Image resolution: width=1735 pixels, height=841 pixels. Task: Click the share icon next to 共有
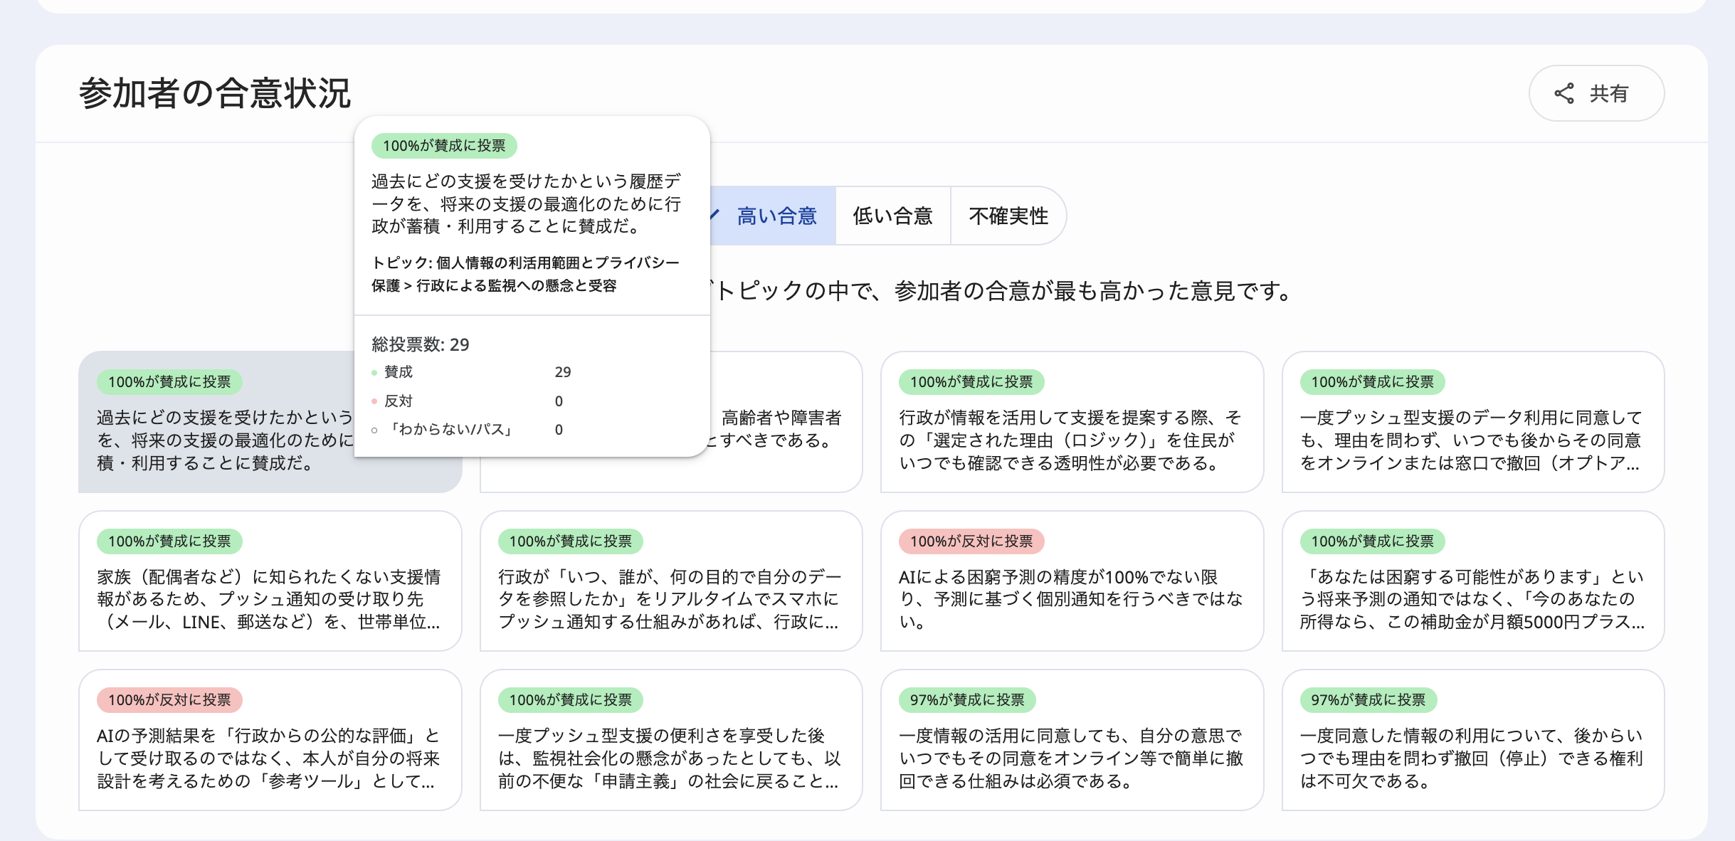click(1564, 93)
